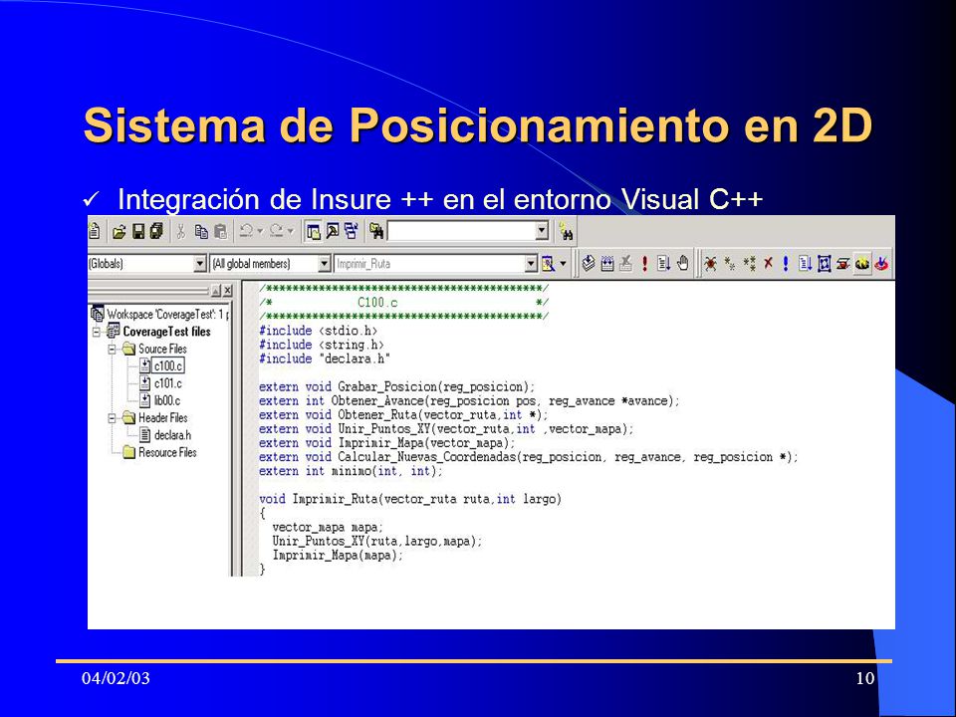Image resolution: width=956 pixels, height=717 pixels.
Task: Click the slide date '04/02/03'
Action: pyautogui.click(x=116, y=678)
